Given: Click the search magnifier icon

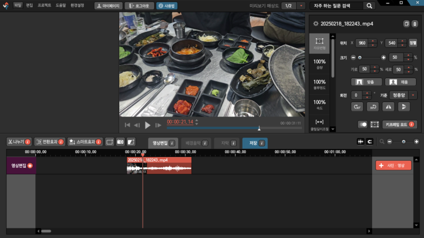Looking at the screenshot, I should pyautogui.click(x=369, y=6).
